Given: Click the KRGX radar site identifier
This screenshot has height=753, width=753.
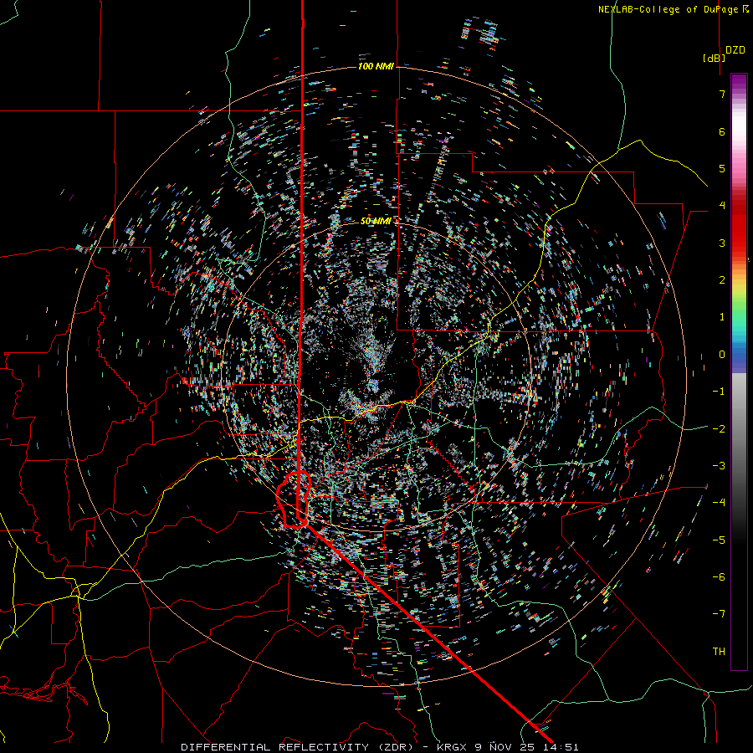Looking at the screenshot, I should [453, 747].
